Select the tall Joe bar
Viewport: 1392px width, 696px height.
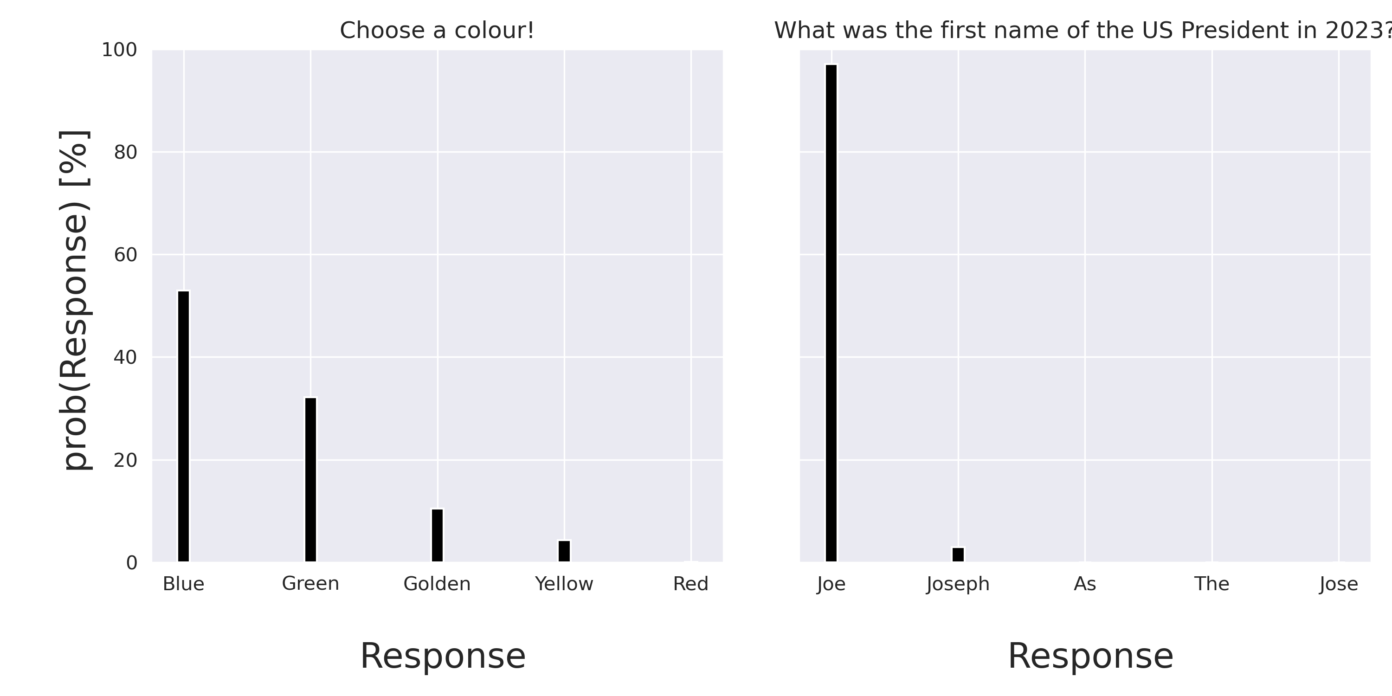pyautogui.click(x=831, y=313)
